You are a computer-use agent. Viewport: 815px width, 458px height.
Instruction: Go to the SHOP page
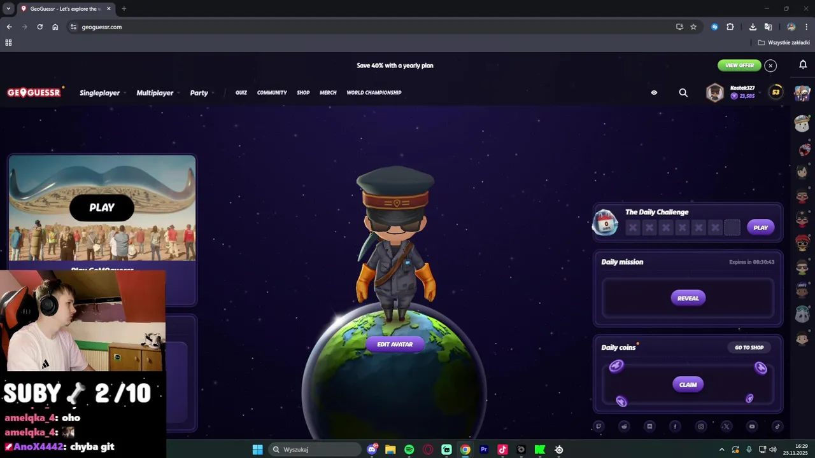(x=303, y=93)
